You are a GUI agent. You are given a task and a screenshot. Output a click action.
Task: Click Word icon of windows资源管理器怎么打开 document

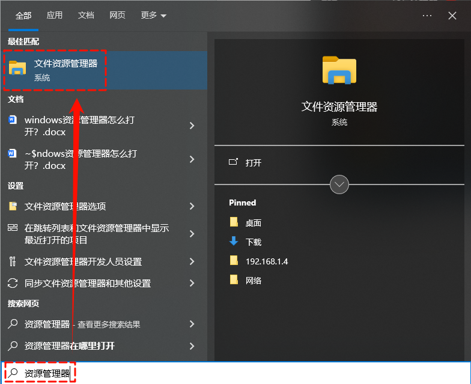tap(12, 120)
